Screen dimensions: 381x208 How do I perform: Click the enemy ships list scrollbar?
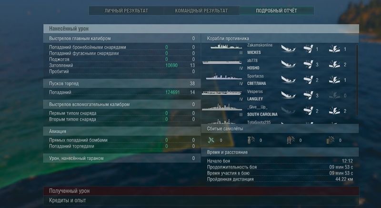tap(357, 80)
